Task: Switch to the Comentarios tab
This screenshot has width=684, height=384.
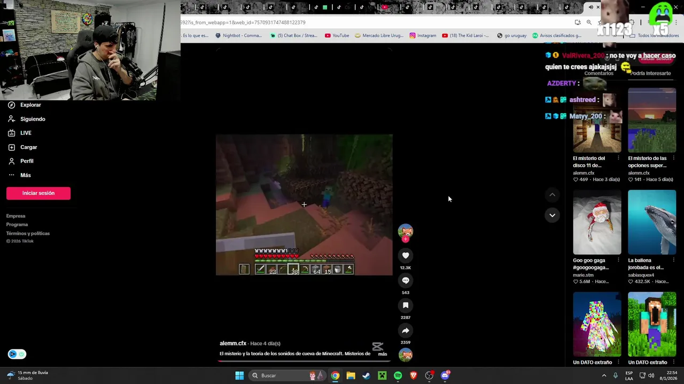Action: 598,74
